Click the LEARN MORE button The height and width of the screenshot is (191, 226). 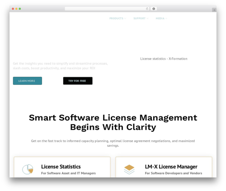point(28,81)
